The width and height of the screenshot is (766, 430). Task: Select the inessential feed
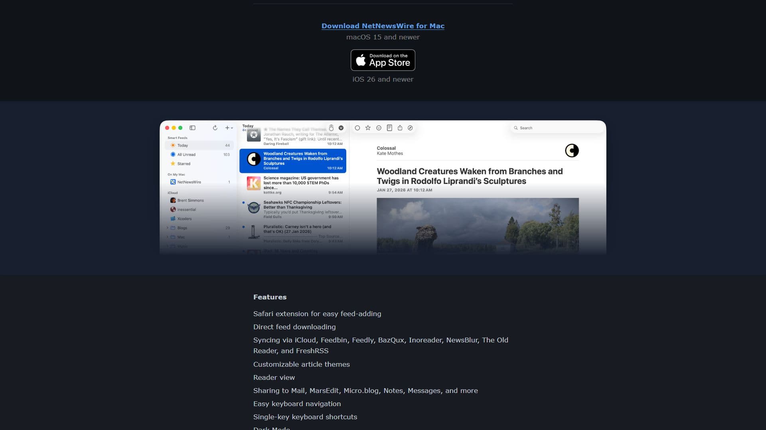pyautogui.click(x=199, y=209)
